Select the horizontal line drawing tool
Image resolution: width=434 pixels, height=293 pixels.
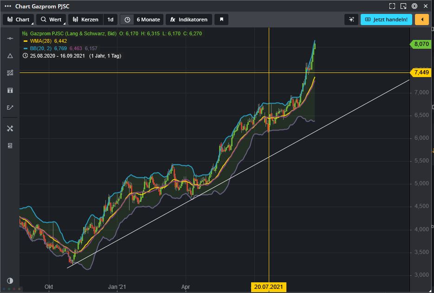[x=10, y=39]
